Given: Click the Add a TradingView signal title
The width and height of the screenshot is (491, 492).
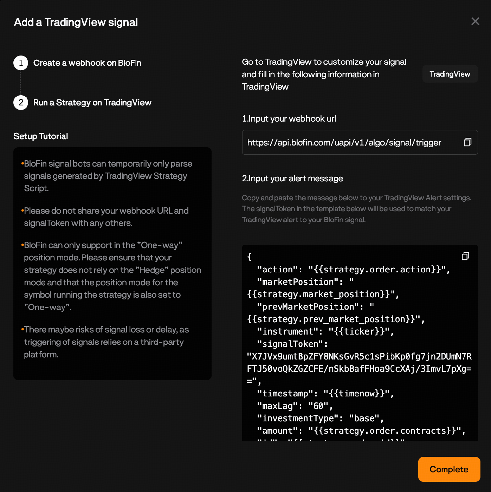Looking at the screenshot, I should [76, 22].
